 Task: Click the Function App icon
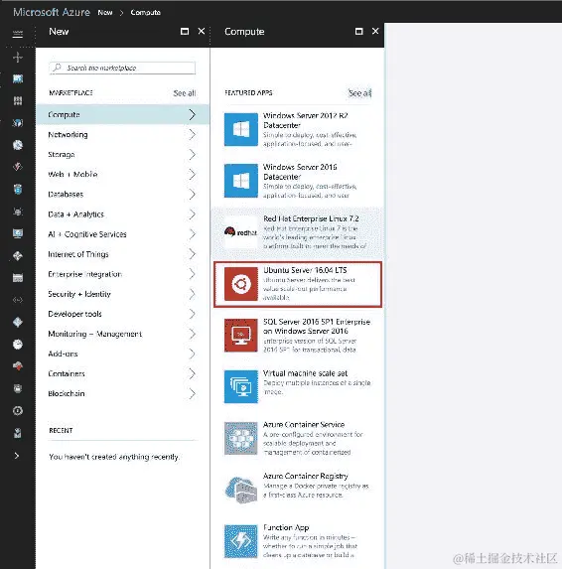[x=241, y=541]
